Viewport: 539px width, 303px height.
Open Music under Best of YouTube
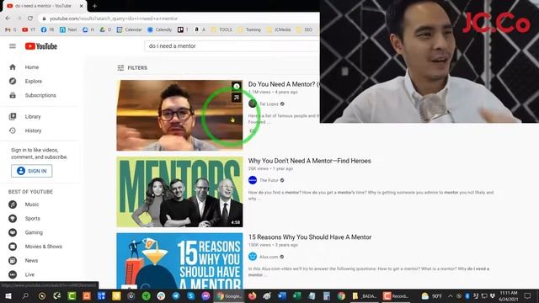click(x=32, y=205)
